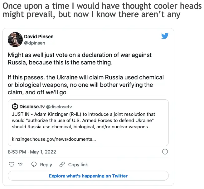Screen dimensions: 204x189
Task: Click the Copy link text label
Action: click(x=78, y=165)
